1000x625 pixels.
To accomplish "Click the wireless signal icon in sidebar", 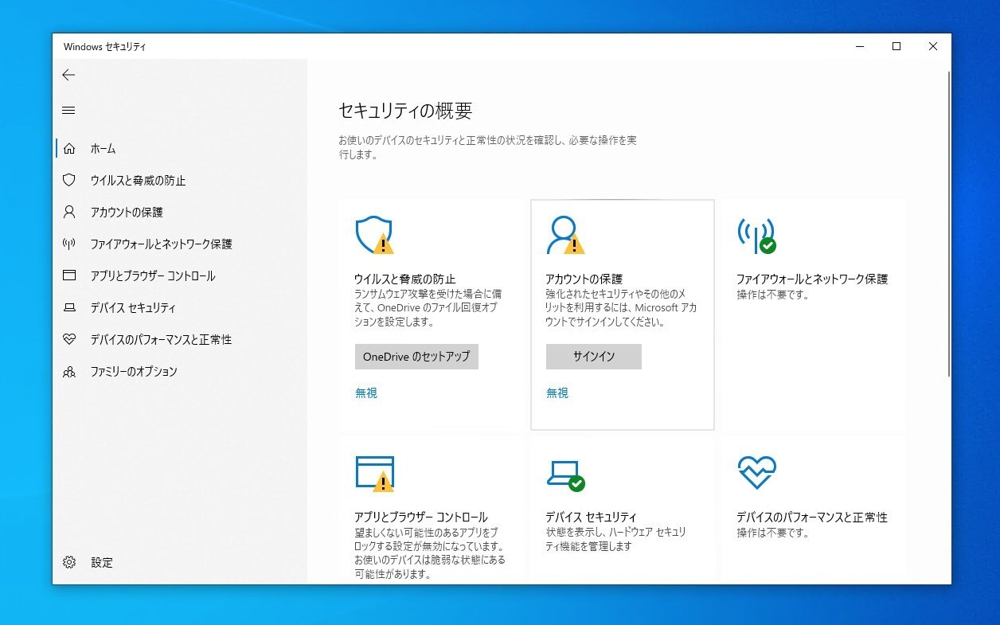I will coord(69,244).
